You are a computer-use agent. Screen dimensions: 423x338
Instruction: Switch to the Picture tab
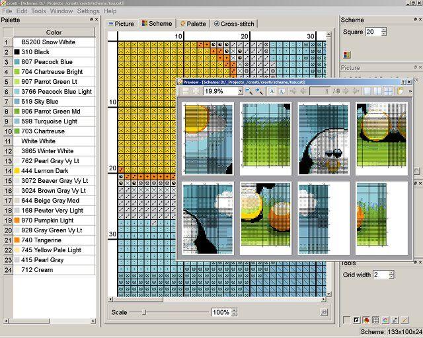click(x=121, y=24)
